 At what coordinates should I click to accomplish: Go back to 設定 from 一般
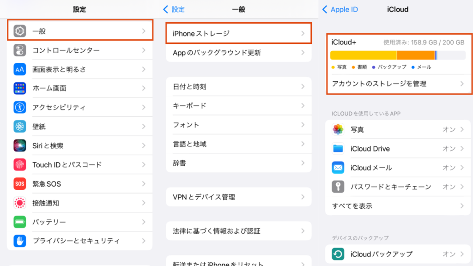(174, 9)
